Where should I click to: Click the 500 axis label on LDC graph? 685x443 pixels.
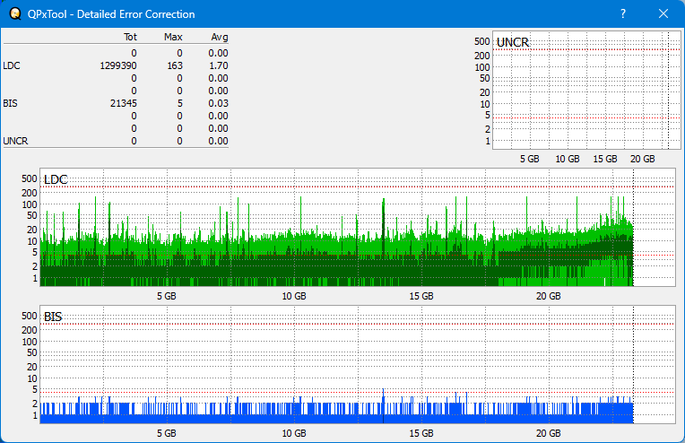pos(30,178)
